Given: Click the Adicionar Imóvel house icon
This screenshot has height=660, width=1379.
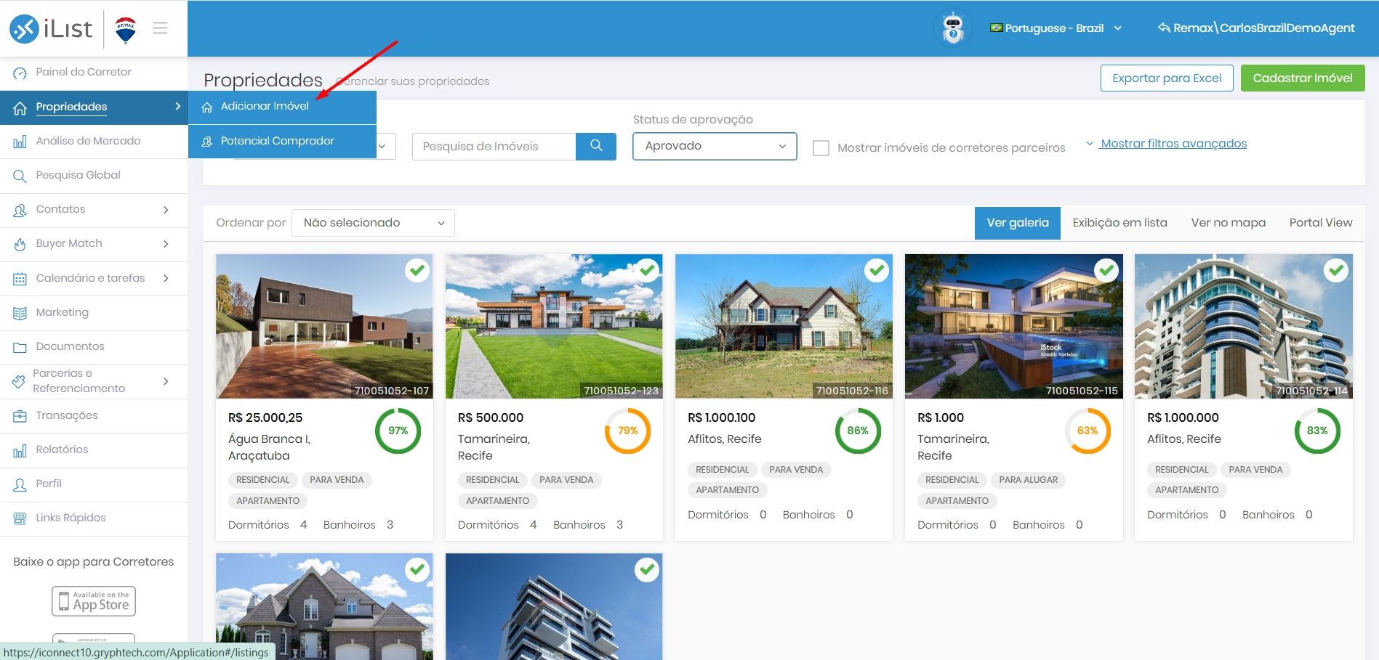Looking at the screenshot, I should pyautogui.click(x=207, y=107).
